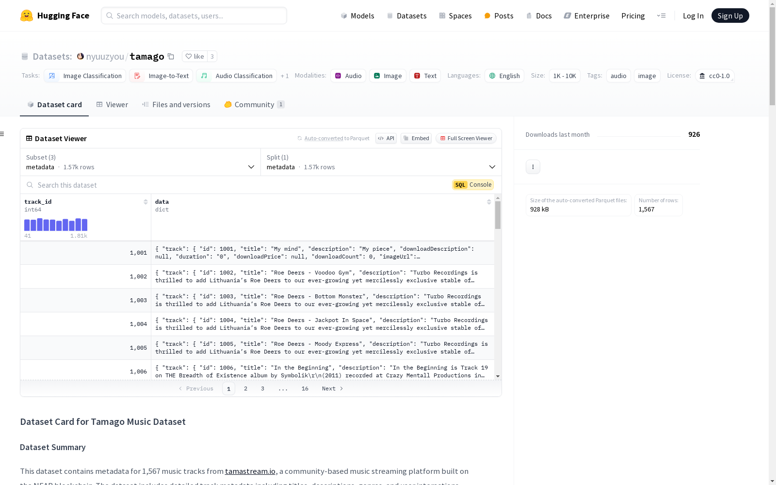Select the Roe Deers - Voodoo Gym row
The height and width of the screenshot is (485, 776).
[x=257, y=276]
